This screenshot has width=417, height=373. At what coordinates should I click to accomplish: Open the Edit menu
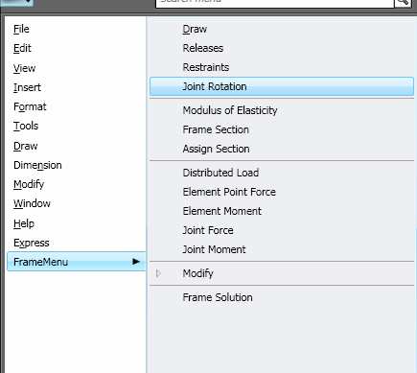[x=22, y=48]
